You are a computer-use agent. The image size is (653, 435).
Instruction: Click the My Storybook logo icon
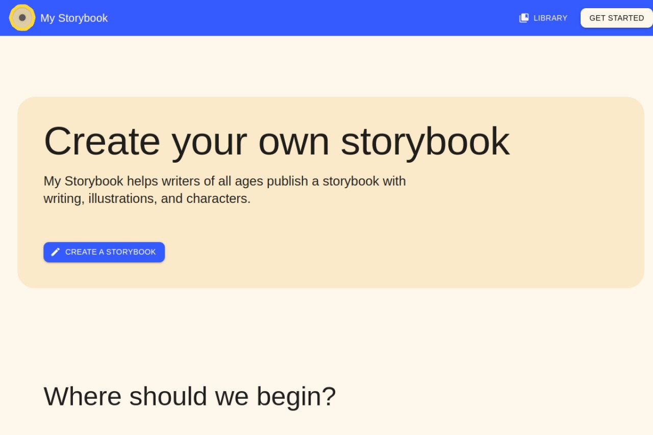(22, 18)
